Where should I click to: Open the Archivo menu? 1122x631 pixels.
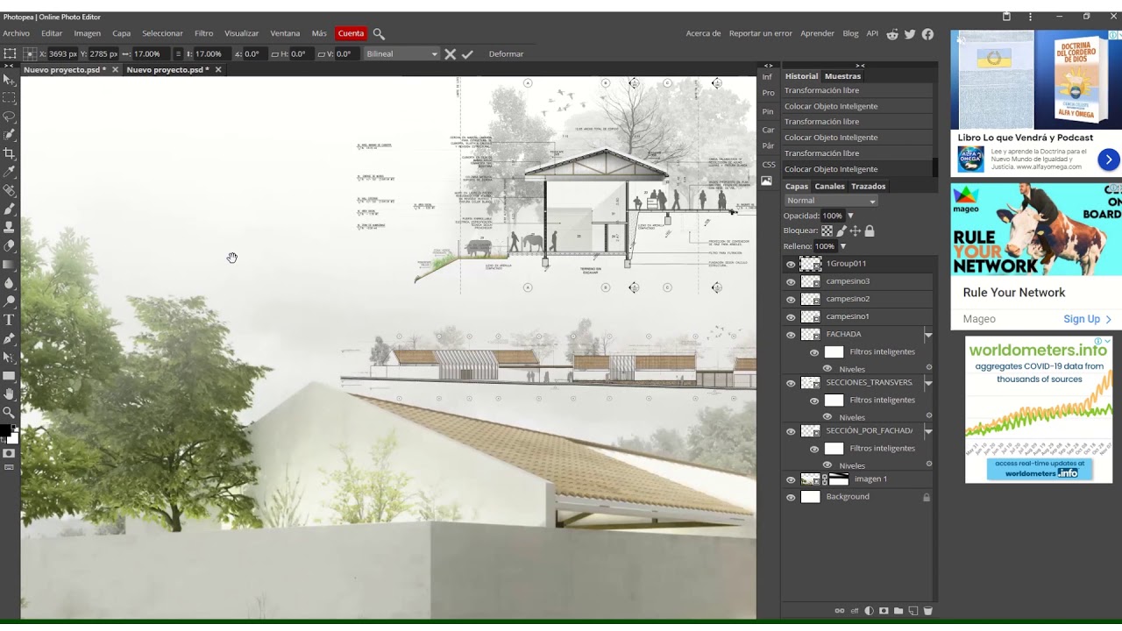pos(16,33)
